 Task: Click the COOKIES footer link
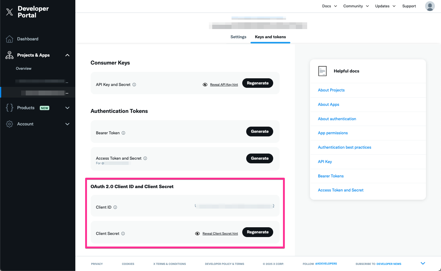point(128,264)
